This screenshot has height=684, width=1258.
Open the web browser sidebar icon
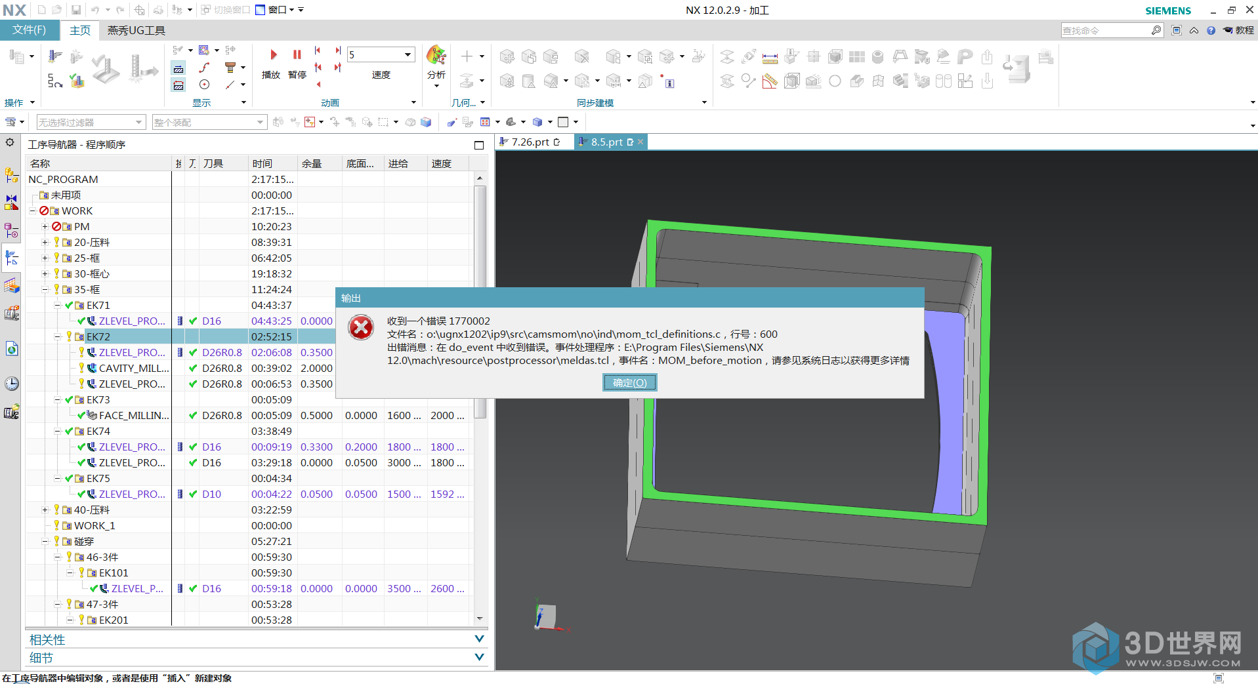tap(12, 348)
